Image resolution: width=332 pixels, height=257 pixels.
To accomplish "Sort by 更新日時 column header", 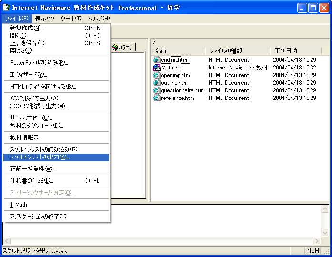I will 296,51.
